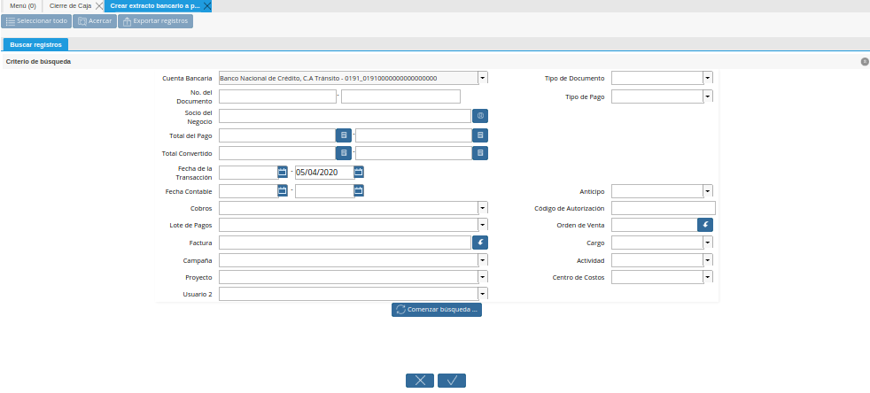Open the Socio del Negocio lookup button
Viewport: 870px width, 393px height.
coord(480,116)
